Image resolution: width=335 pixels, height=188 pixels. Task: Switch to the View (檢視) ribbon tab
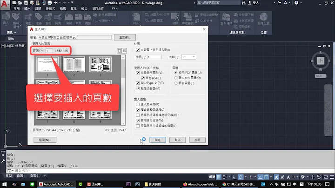point(63,8)
